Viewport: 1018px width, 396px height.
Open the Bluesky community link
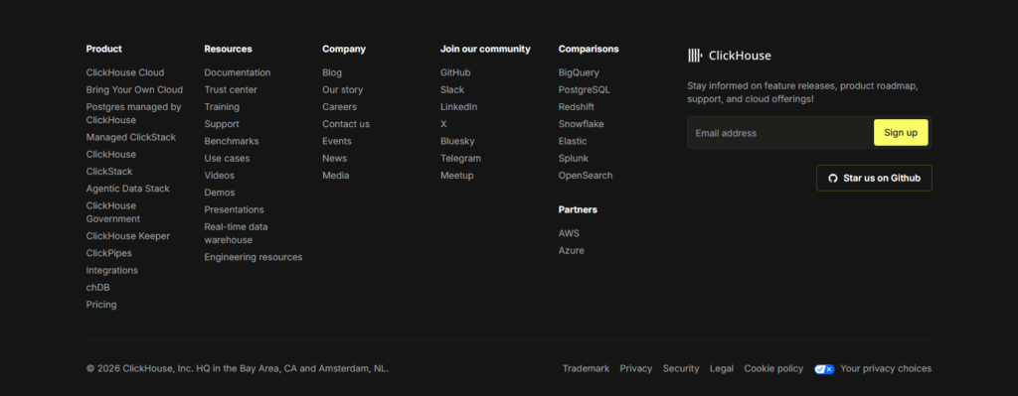(x=457, y=141)
